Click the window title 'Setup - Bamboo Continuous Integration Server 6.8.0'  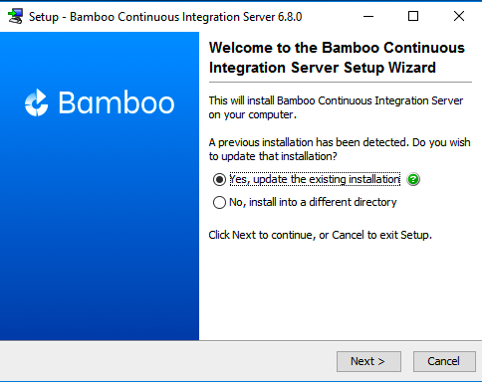(x=165, y=17)
